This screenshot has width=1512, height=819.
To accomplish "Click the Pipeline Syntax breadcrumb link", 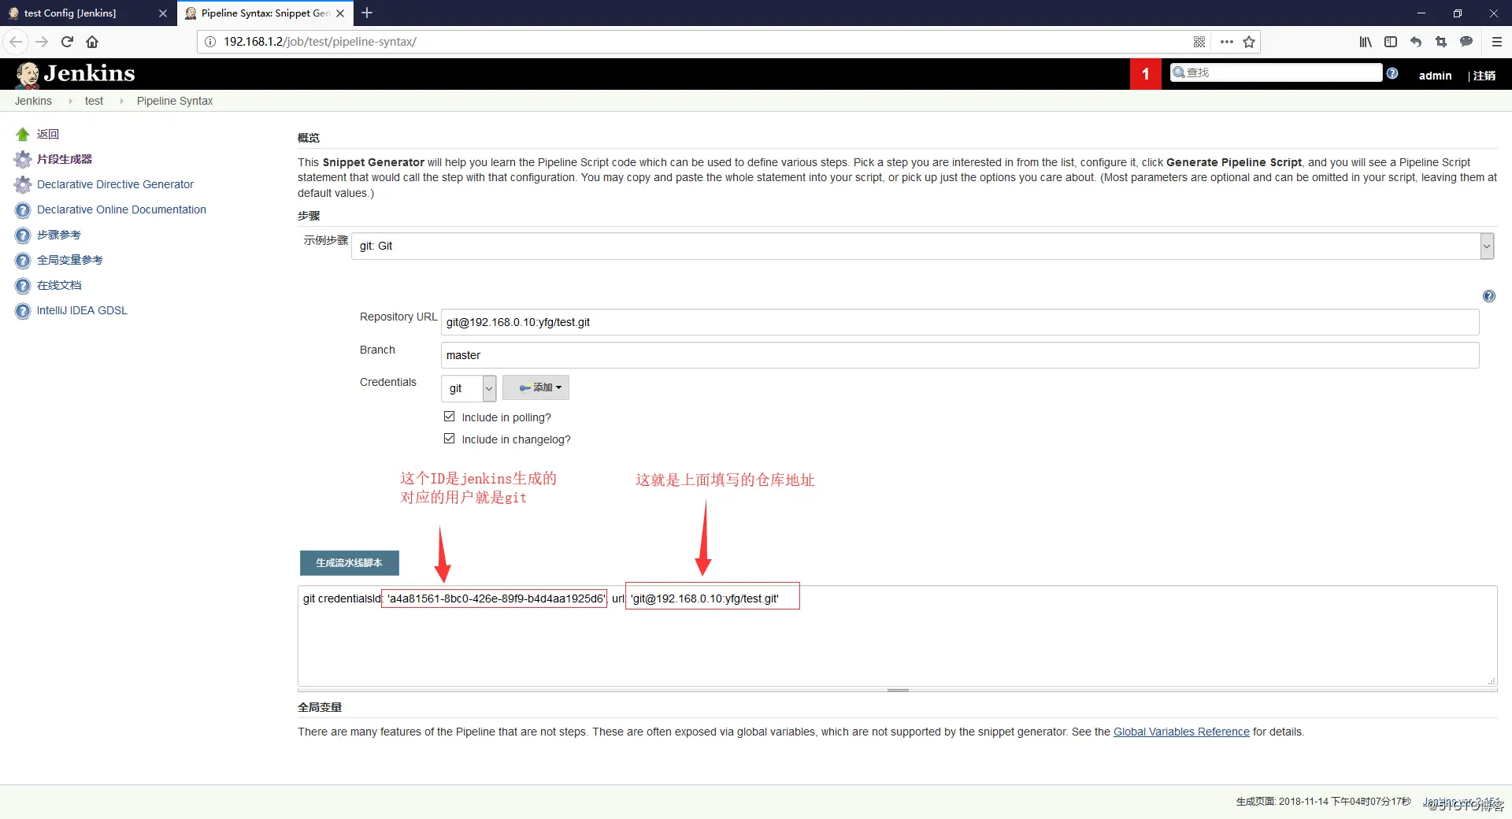I will pos(175,101).
